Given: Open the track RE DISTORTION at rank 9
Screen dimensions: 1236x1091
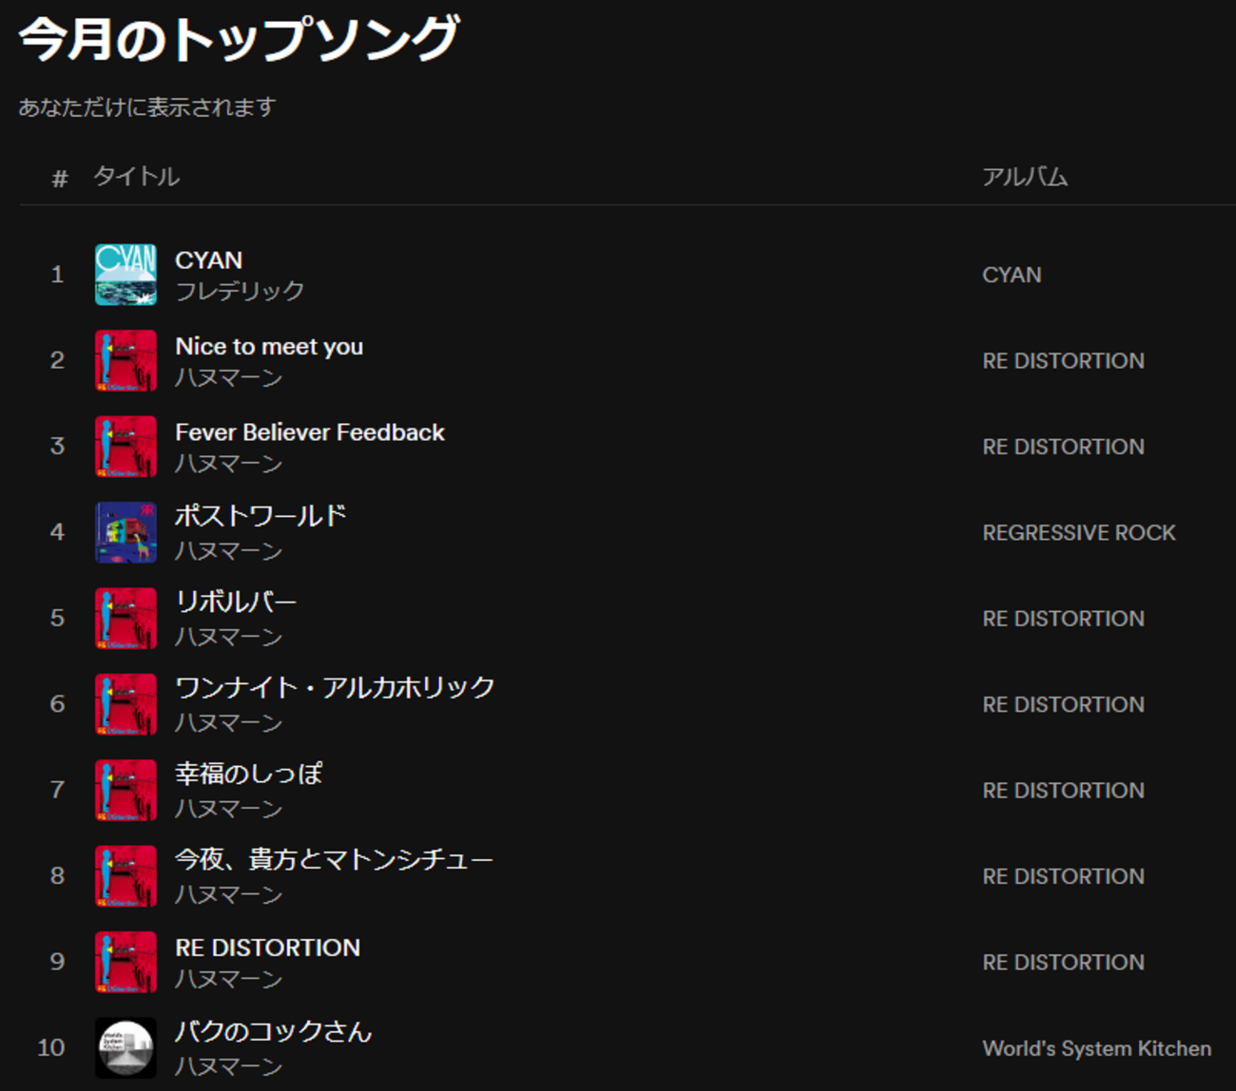Looking at the screenshot, I should coord(267,947).
